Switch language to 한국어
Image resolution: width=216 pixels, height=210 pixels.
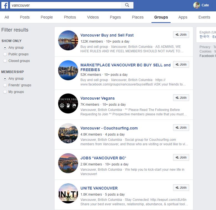(x=204, y=37)
